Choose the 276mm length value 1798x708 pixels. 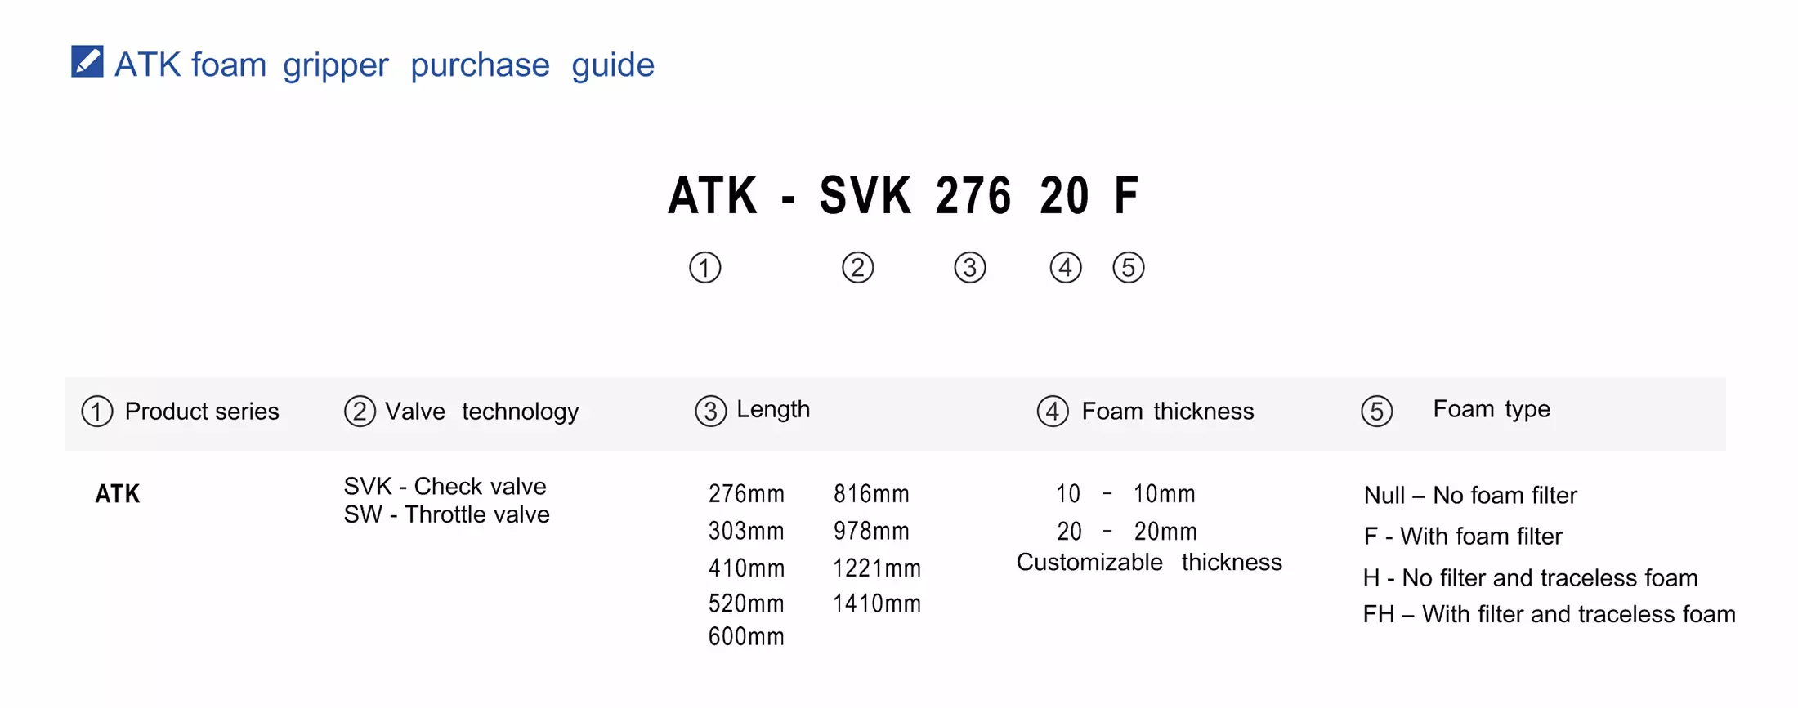(x=746, y=494)
